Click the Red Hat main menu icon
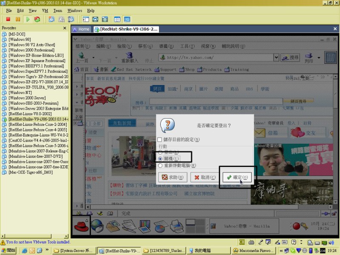Screen dimensions: 340x255 (x=81, y=226)
